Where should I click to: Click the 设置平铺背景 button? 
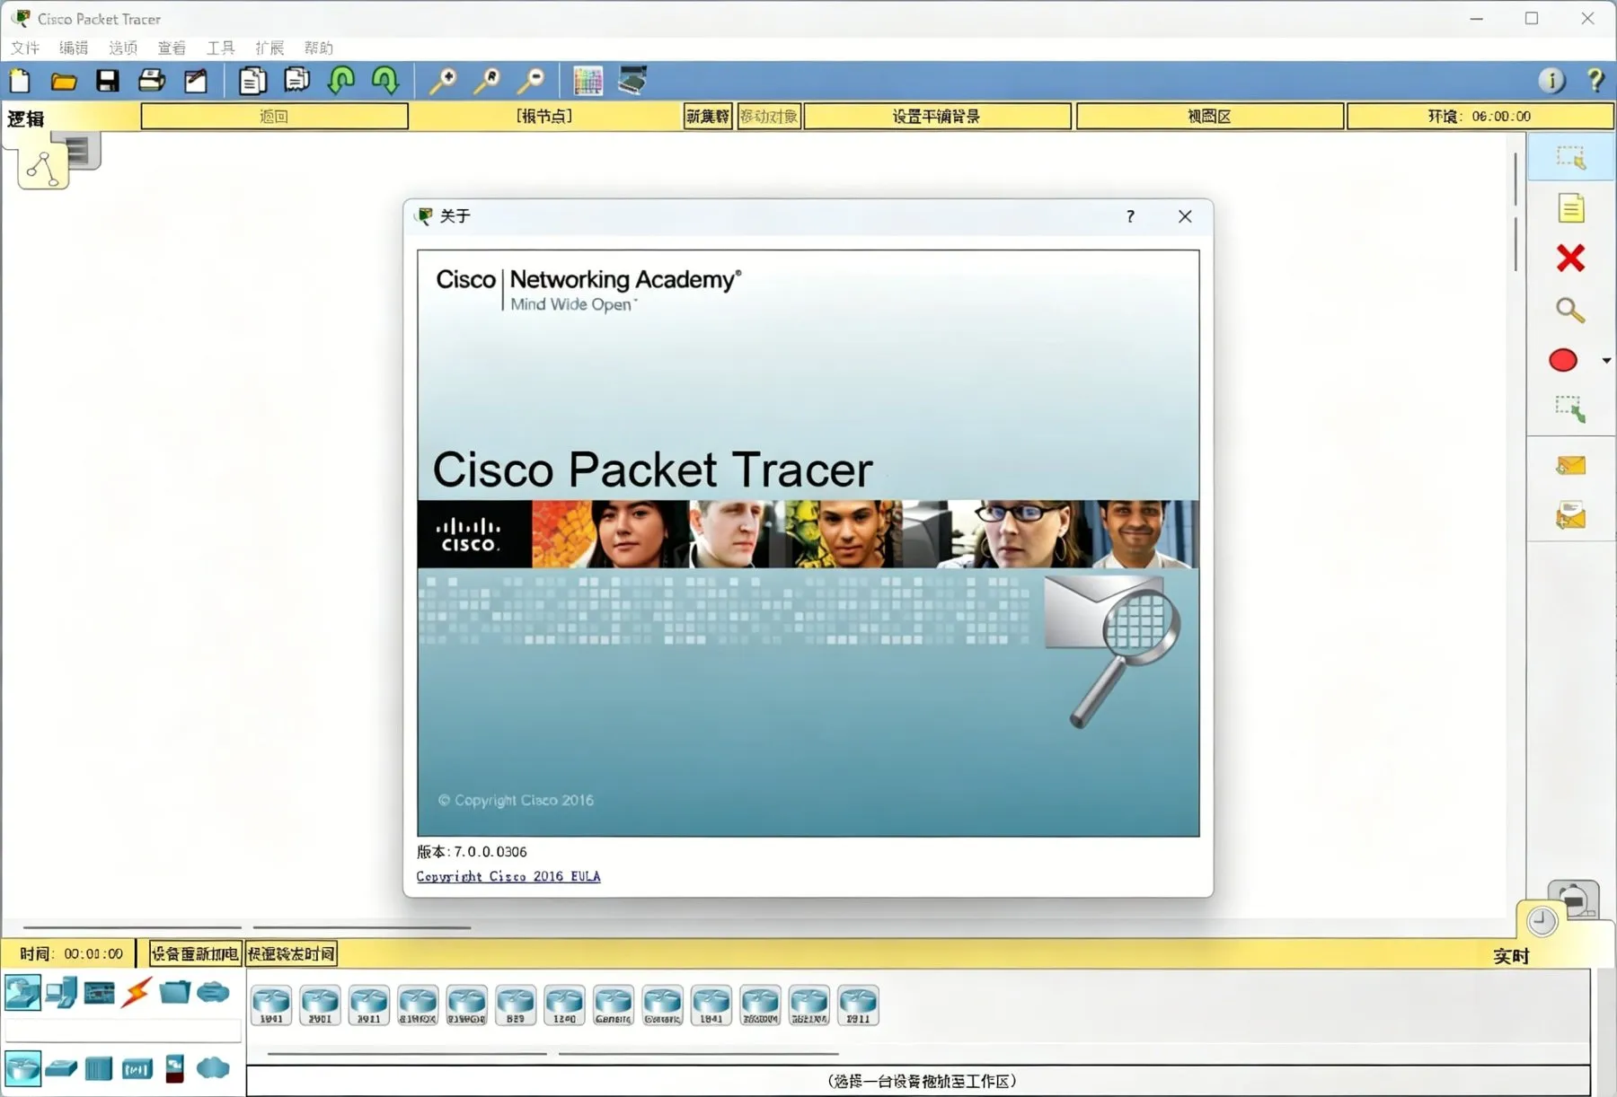point(937,116)
